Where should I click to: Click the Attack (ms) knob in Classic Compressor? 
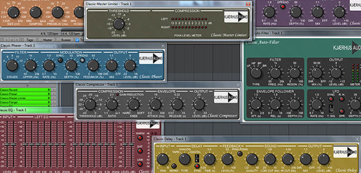click(155, 105)
